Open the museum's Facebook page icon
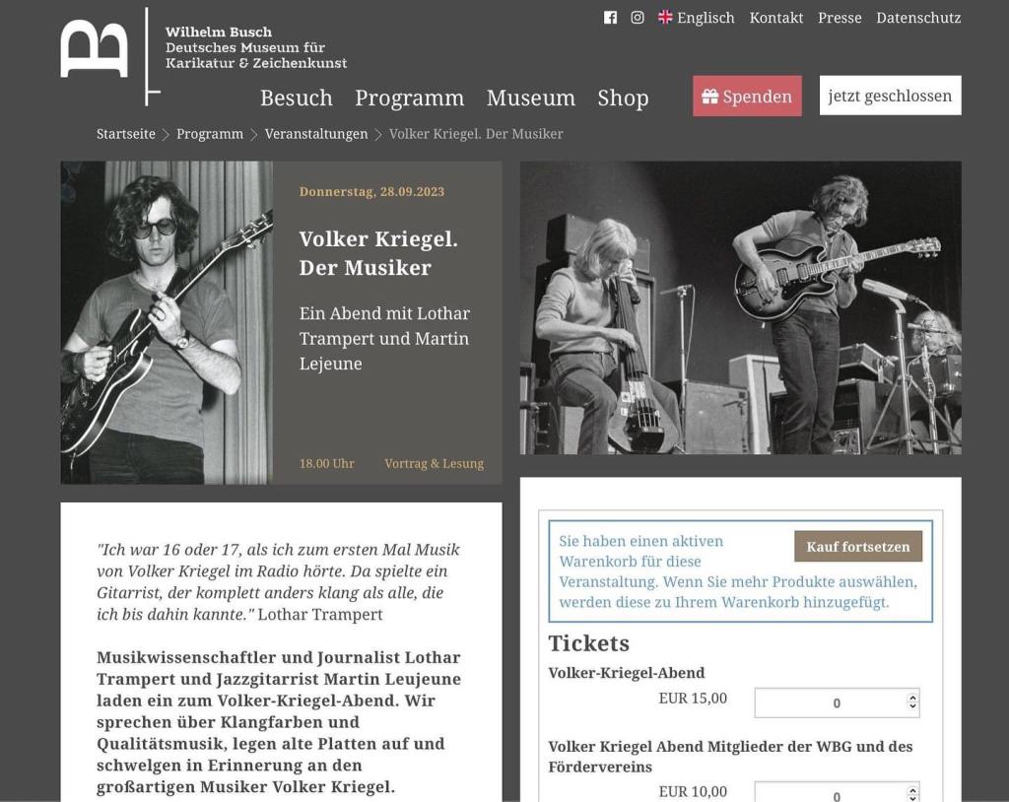Viewport: 1009px width, 802px height. 610,18
